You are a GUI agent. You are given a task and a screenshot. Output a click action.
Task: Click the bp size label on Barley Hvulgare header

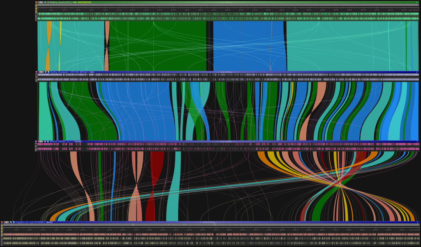tap(226, 72)
